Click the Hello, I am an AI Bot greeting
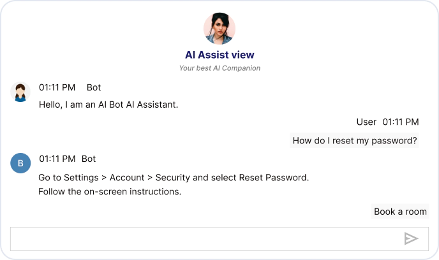439x260 pixels. [108, 105]
